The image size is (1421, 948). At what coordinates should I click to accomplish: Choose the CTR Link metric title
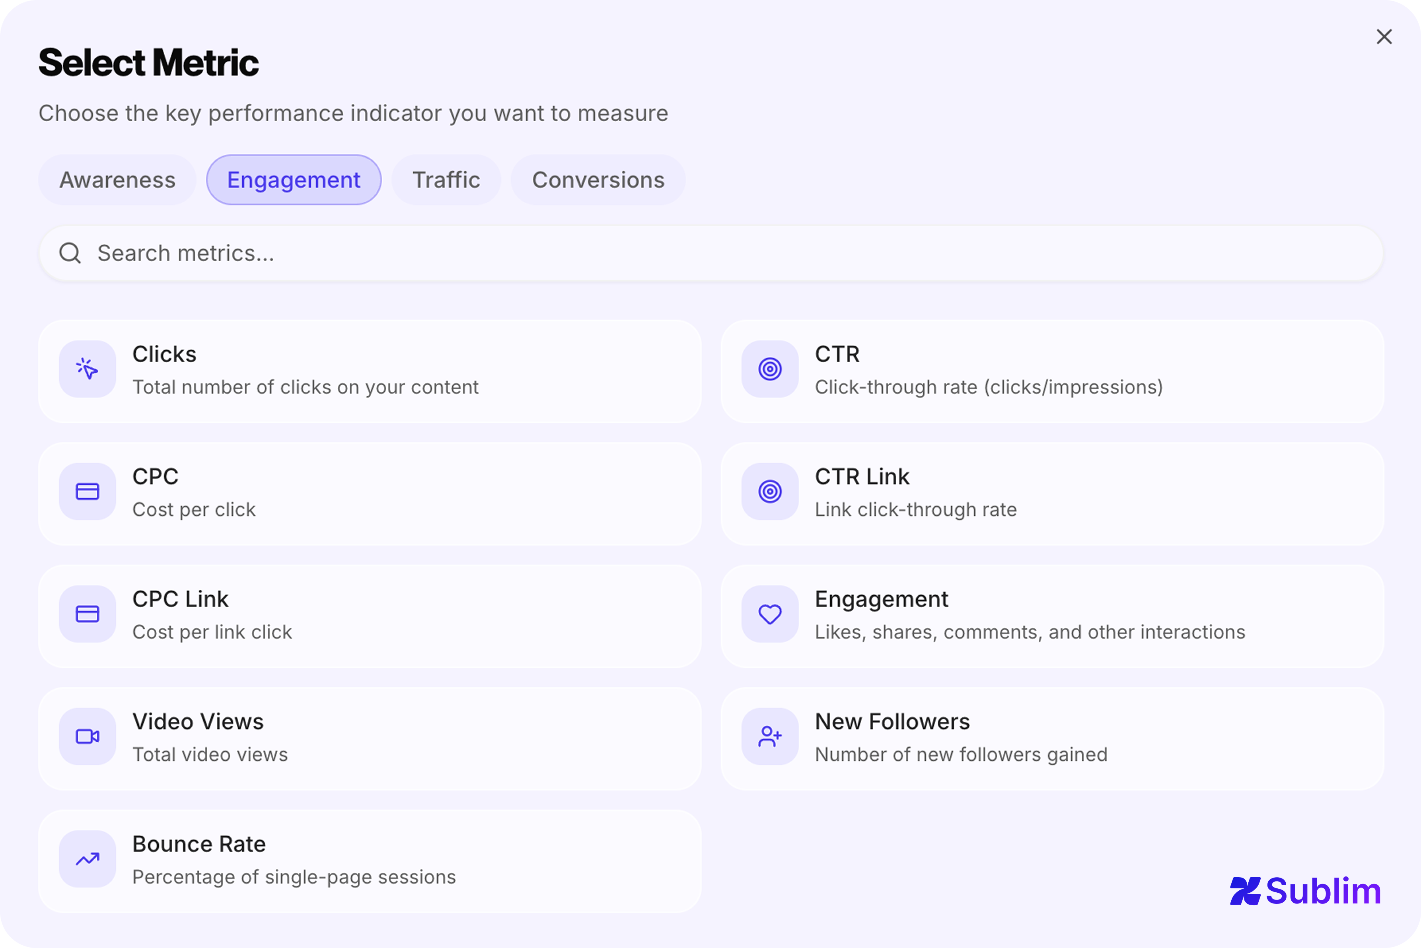[862, 476]
